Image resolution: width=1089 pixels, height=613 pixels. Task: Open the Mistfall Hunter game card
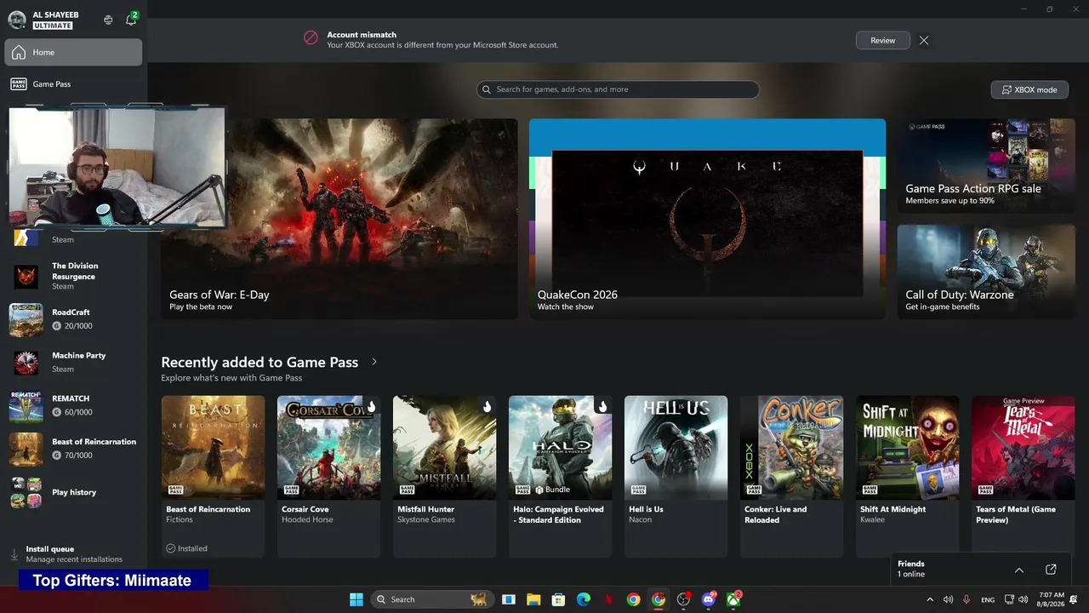(444, 476)
